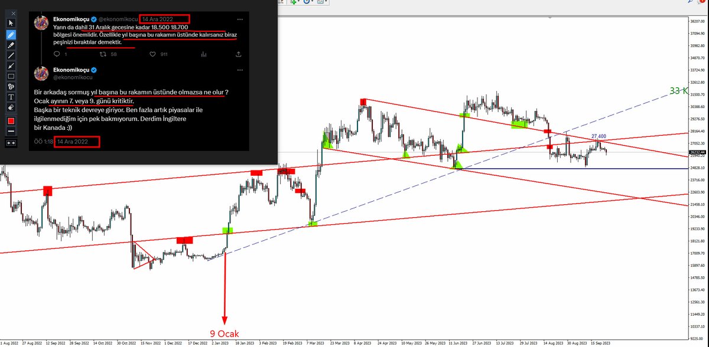Select the blue pen drawing tool

tap(10, 34)
